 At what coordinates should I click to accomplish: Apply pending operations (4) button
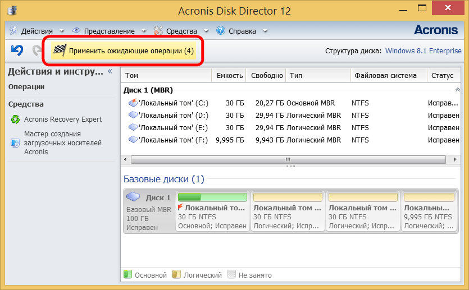(x=131, y=51)
